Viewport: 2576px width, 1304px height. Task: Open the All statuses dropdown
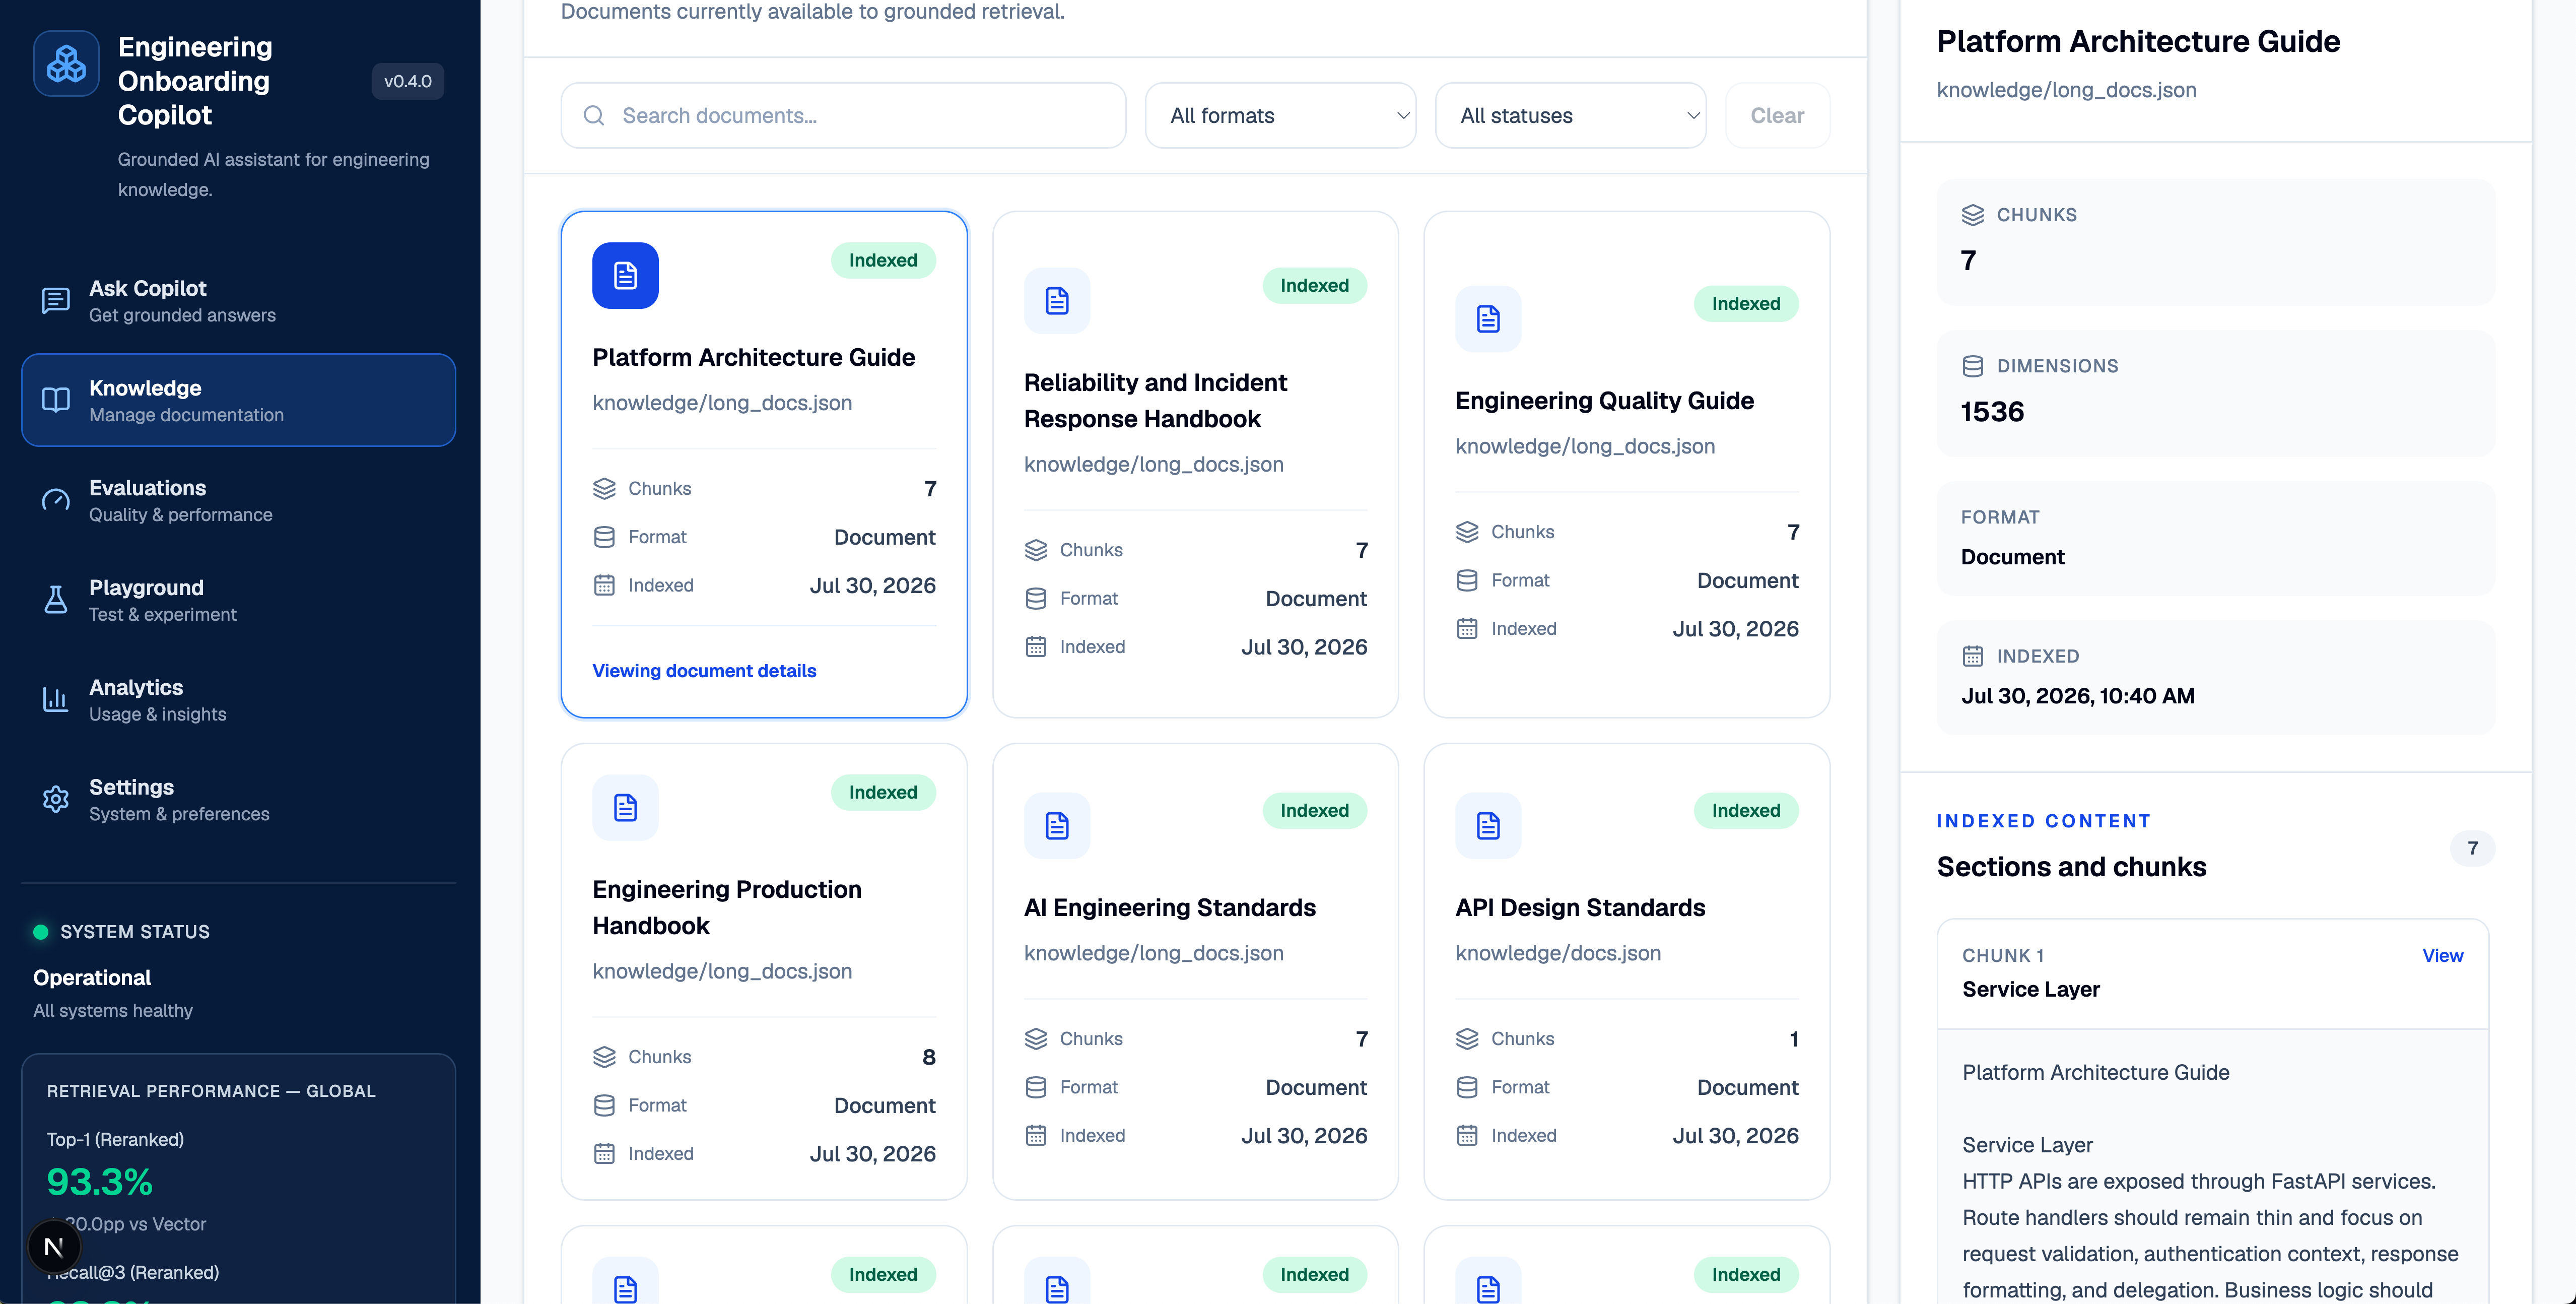[1570, 116]
